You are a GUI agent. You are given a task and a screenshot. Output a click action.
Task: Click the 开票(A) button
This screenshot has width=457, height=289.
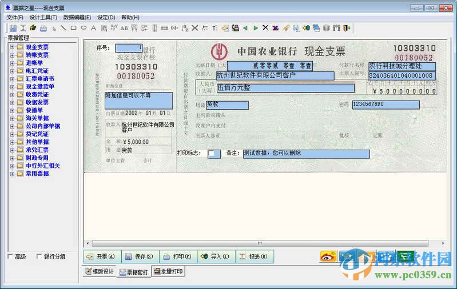(102, 256)
